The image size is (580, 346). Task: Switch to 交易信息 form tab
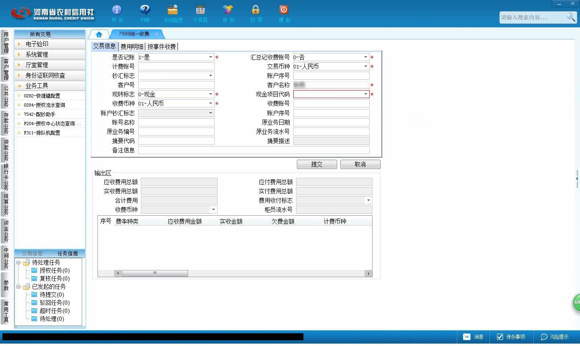tap(104, 46)
